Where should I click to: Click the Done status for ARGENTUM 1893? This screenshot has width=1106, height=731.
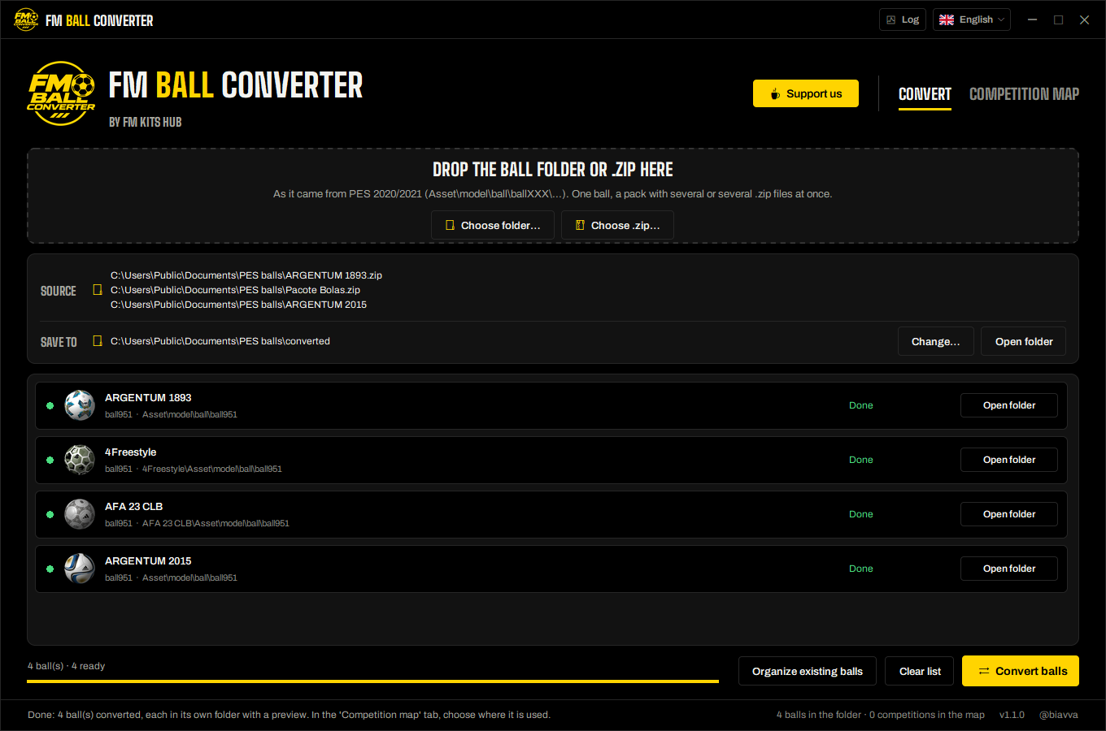[861, 405]
